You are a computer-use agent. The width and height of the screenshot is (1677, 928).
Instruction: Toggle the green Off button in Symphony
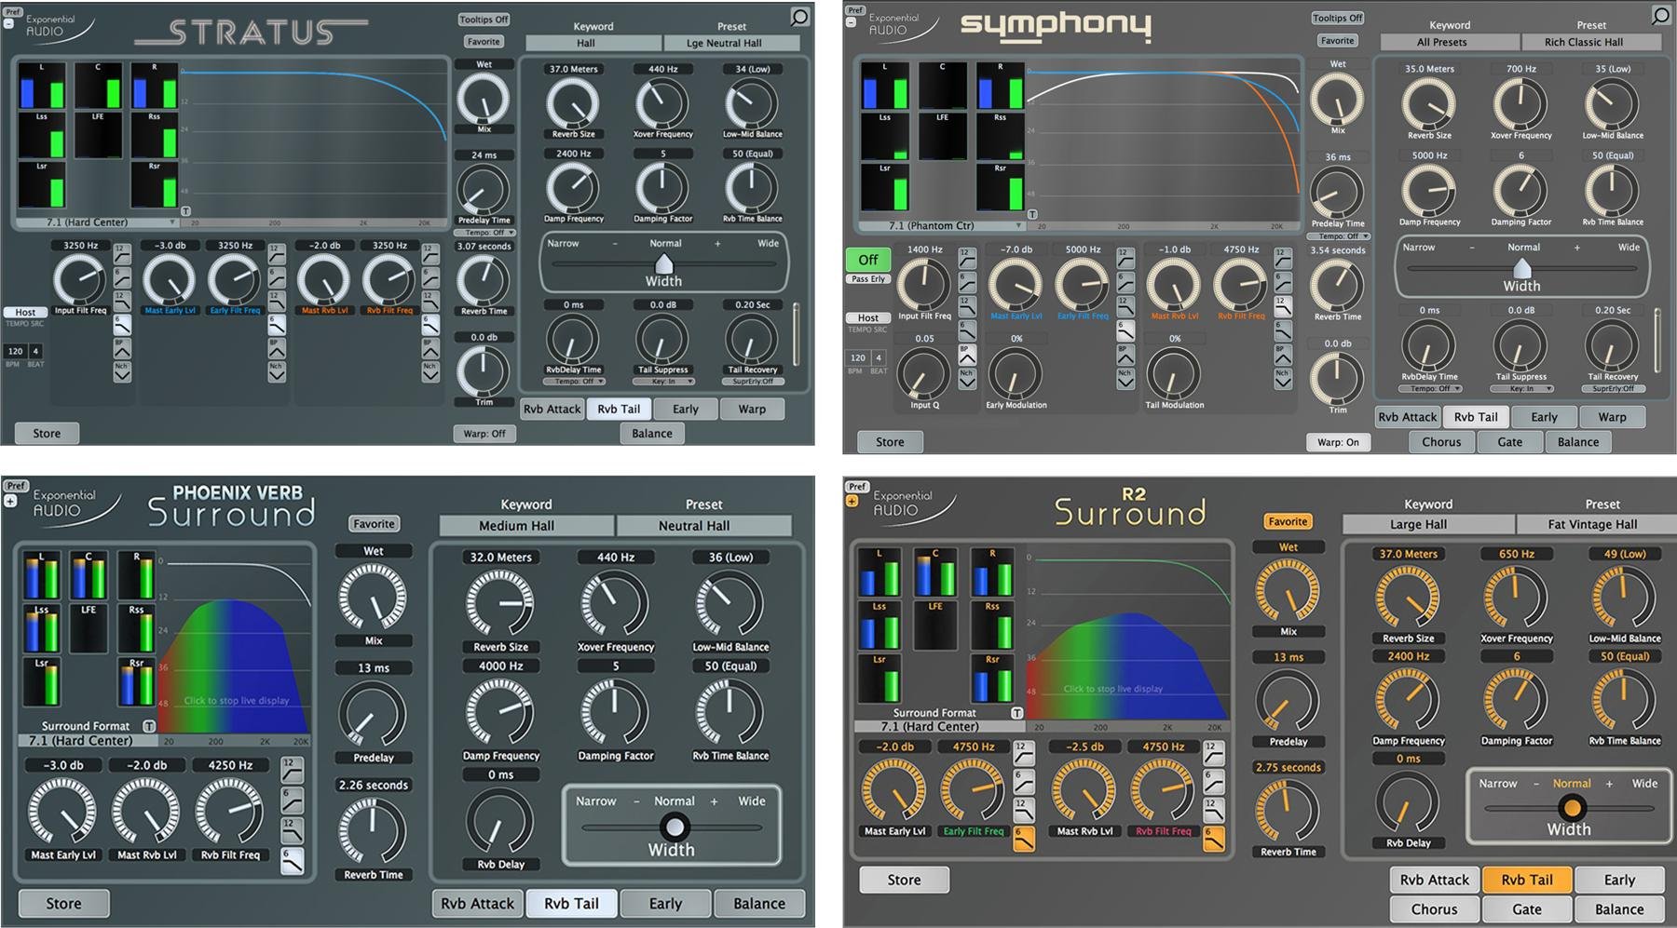(x=867, y=260)
